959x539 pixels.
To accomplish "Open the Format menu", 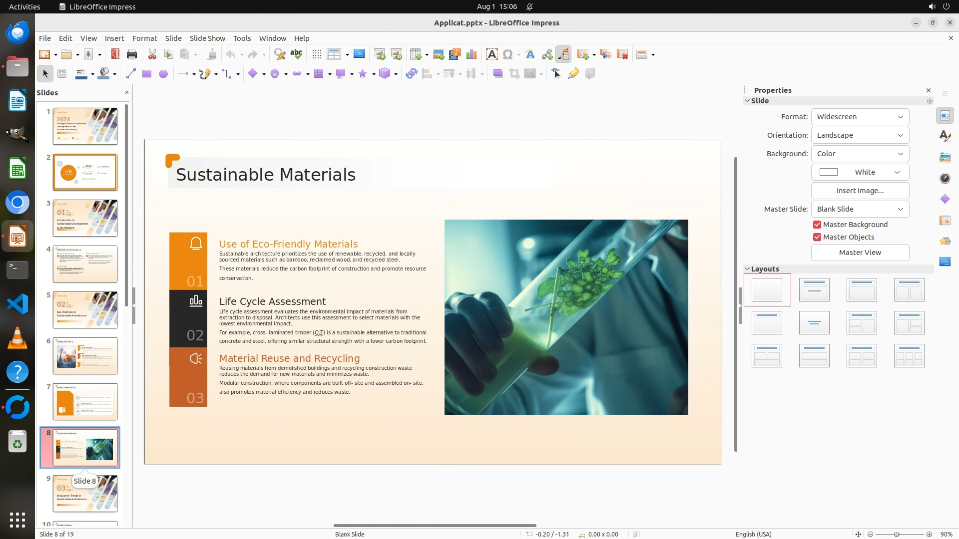I will click(144, 38).
